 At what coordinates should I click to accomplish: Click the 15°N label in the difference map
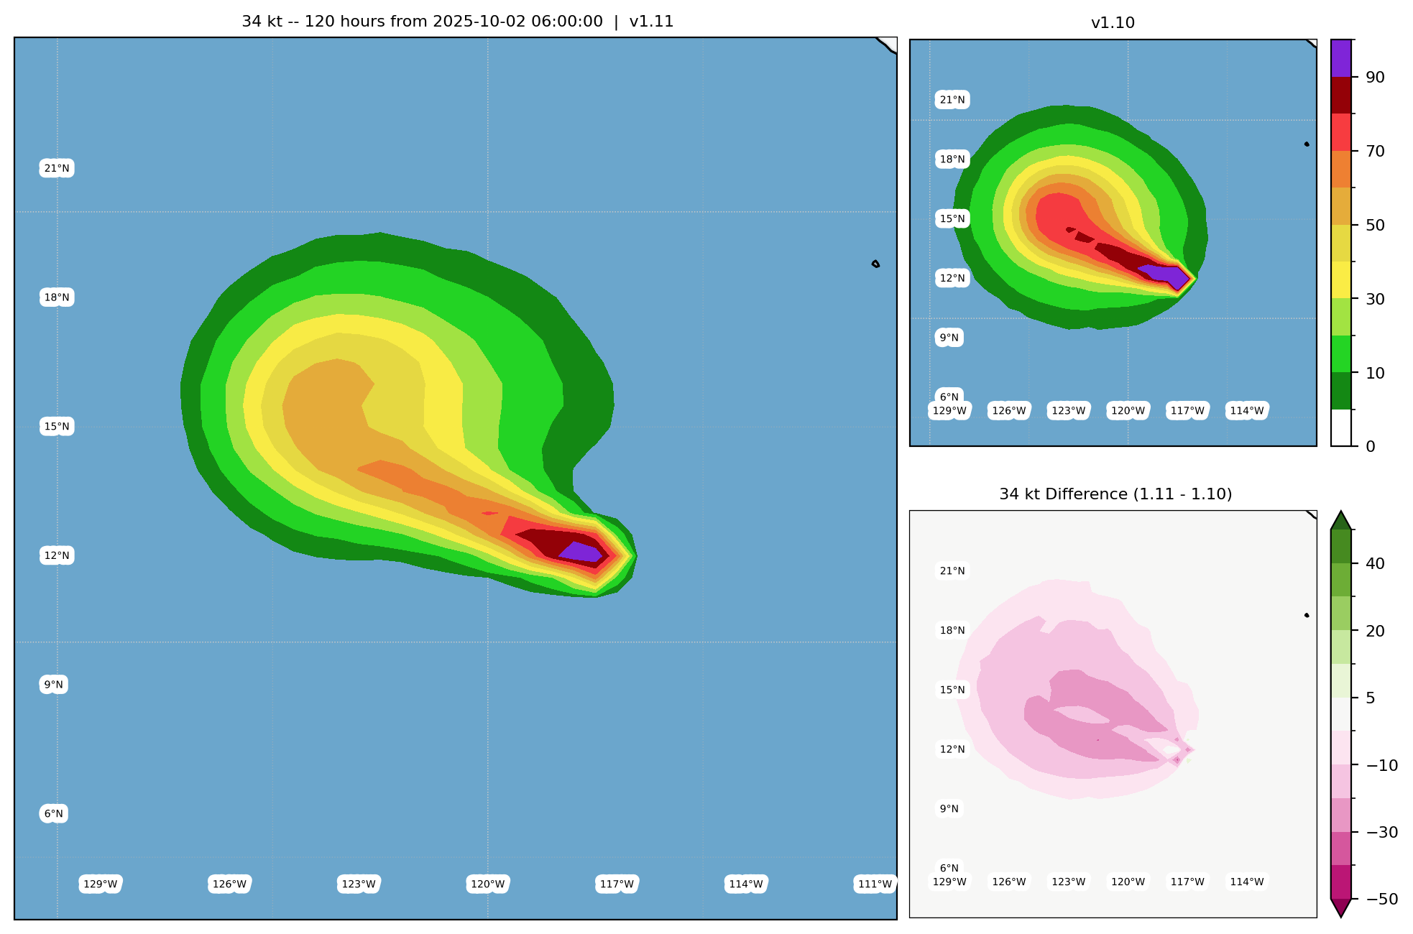(x=952, y=690)
